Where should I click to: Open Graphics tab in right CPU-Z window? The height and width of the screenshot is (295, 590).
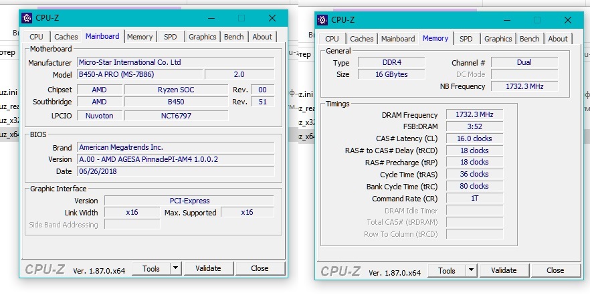pos(498,39)
